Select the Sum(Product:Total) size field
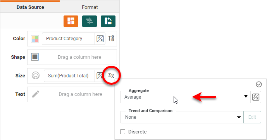 (69, 76)
